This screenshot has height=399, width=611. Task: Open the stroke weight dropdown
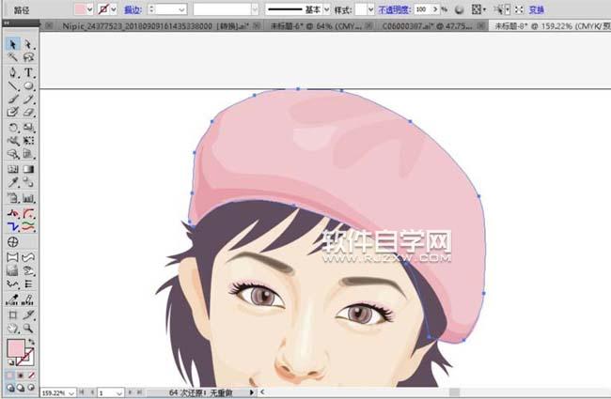(181, 9)
